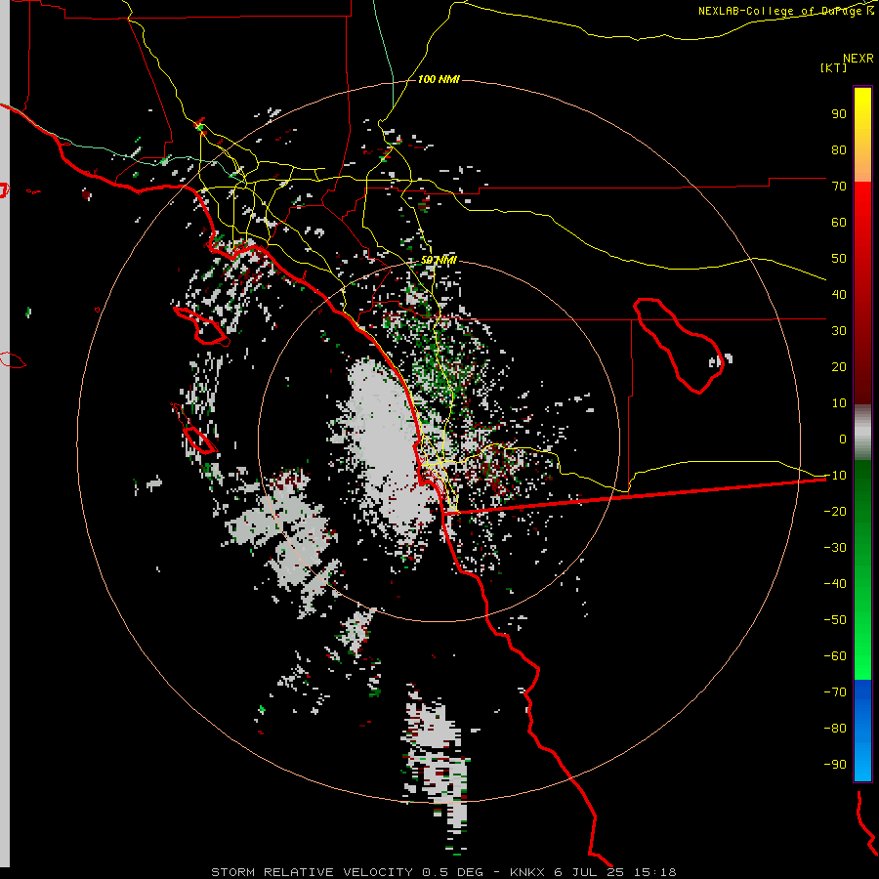Click the -60 value on velocity scale
Viewport: 879px width, 879px height.
pyautogui.click(x=835, y=656)
